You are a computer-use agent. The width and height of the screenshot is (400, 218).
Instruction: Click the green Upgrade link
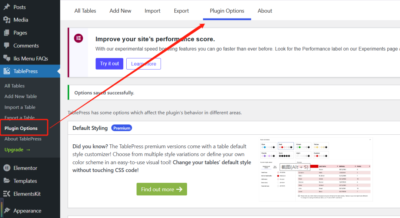[x=17, y=150]
